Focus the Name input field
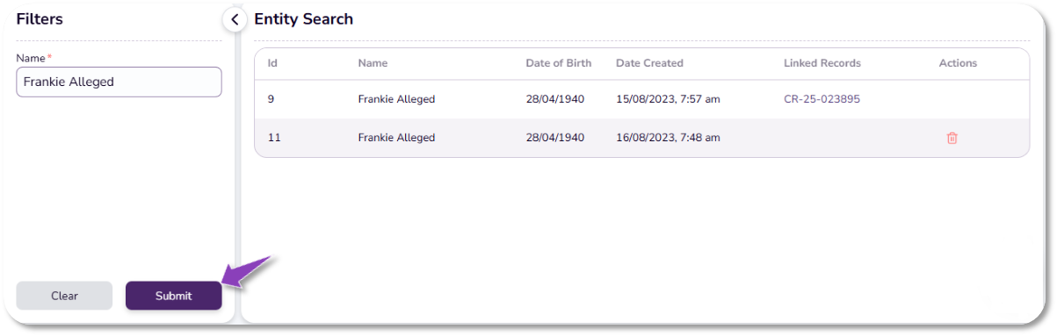1057x336 pixels. click(x=119, y=82)
